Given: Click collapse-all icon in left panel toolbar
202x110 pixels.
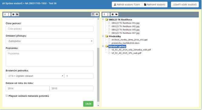Looking at the screenshot, I should tap(5, 15).
